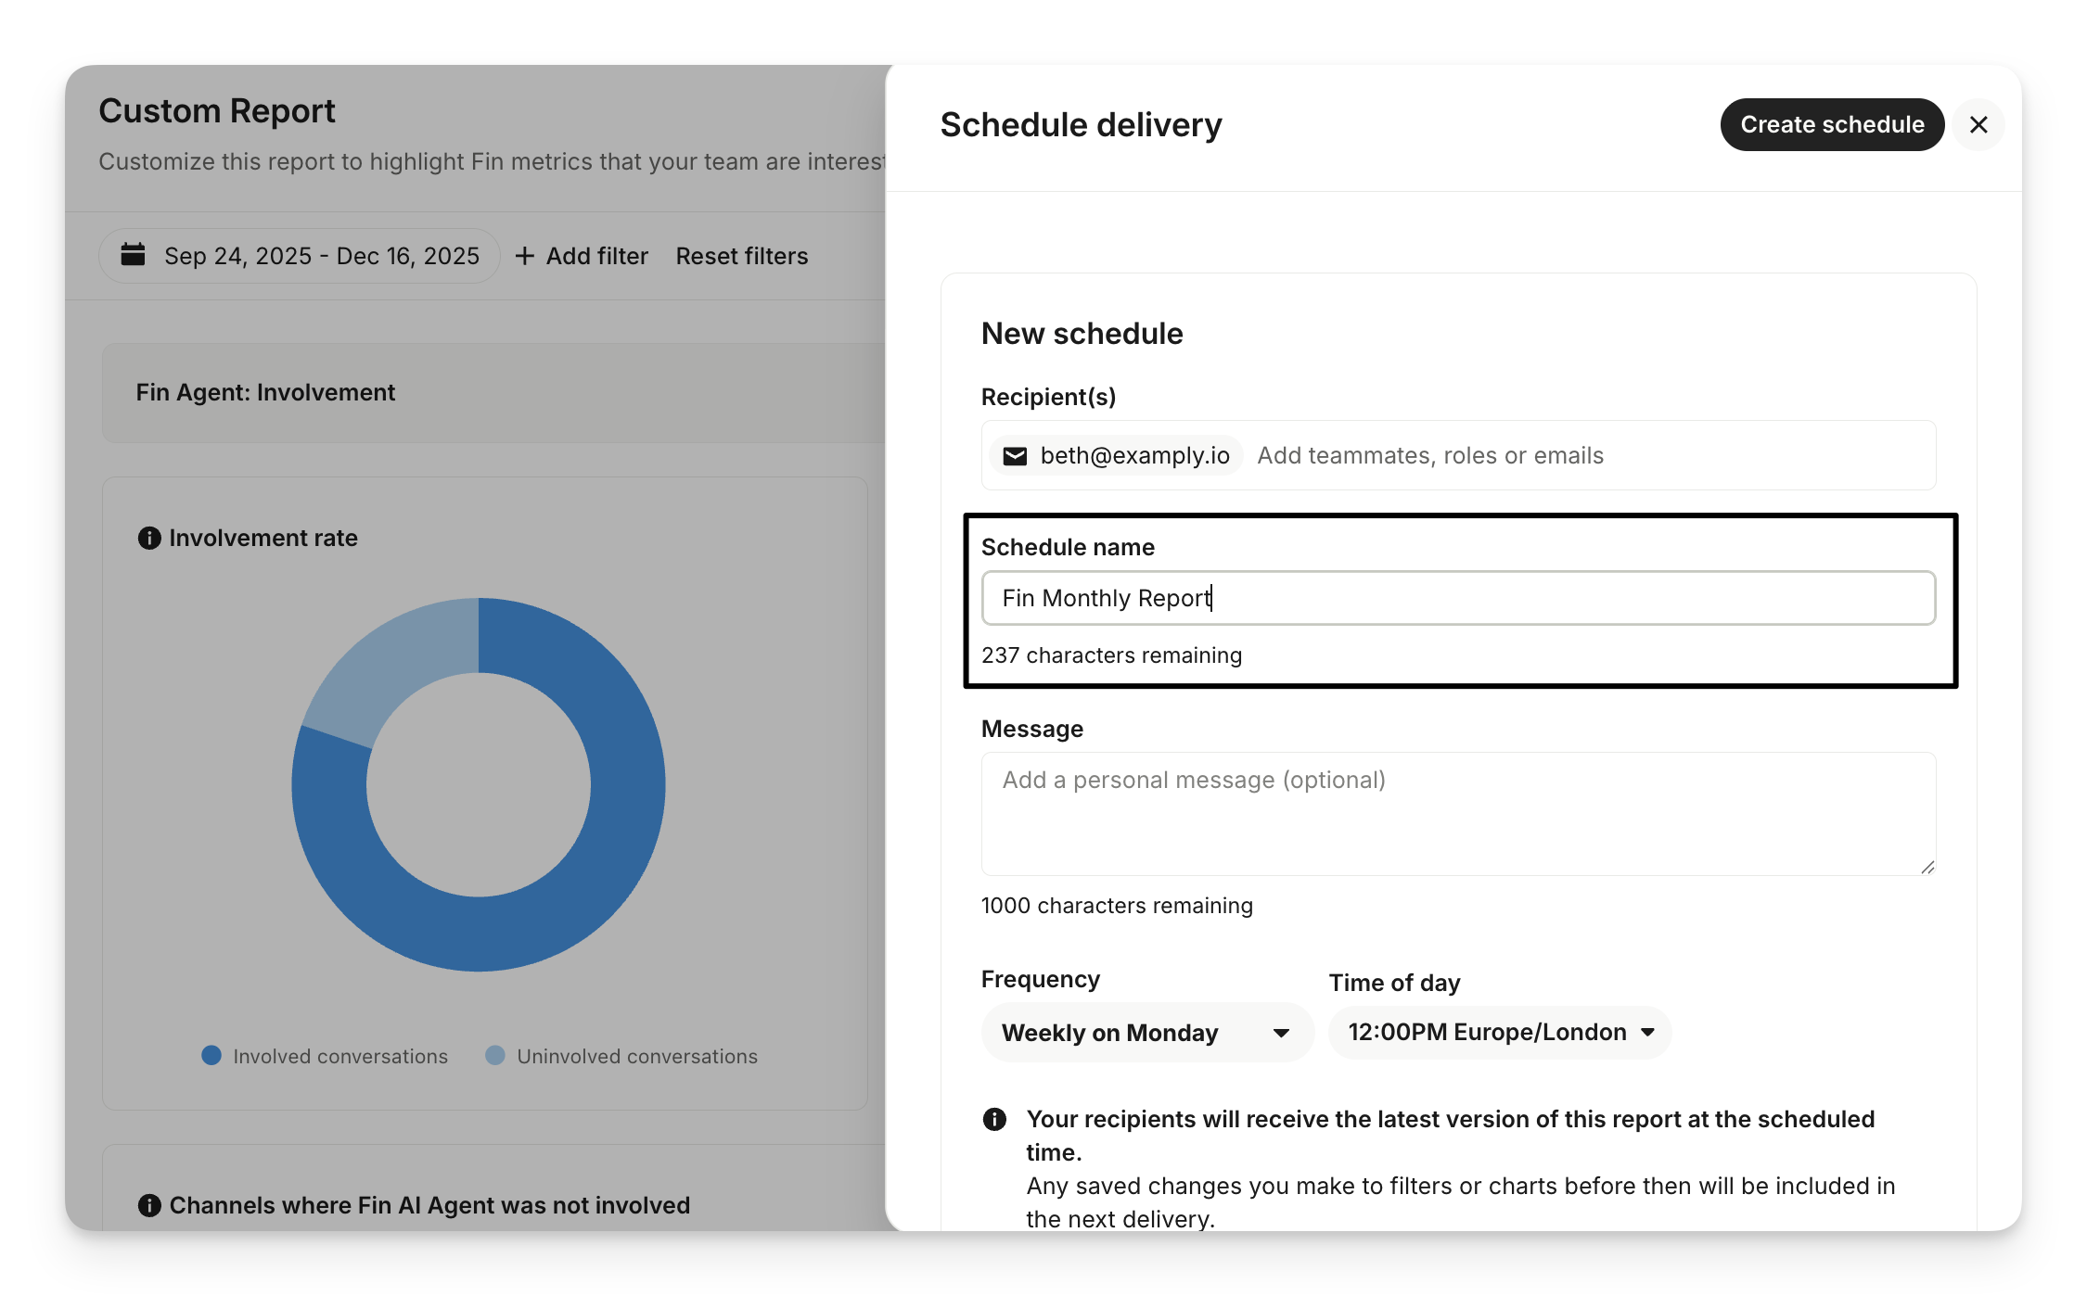Close the Schedule delivery panel

1978,124
